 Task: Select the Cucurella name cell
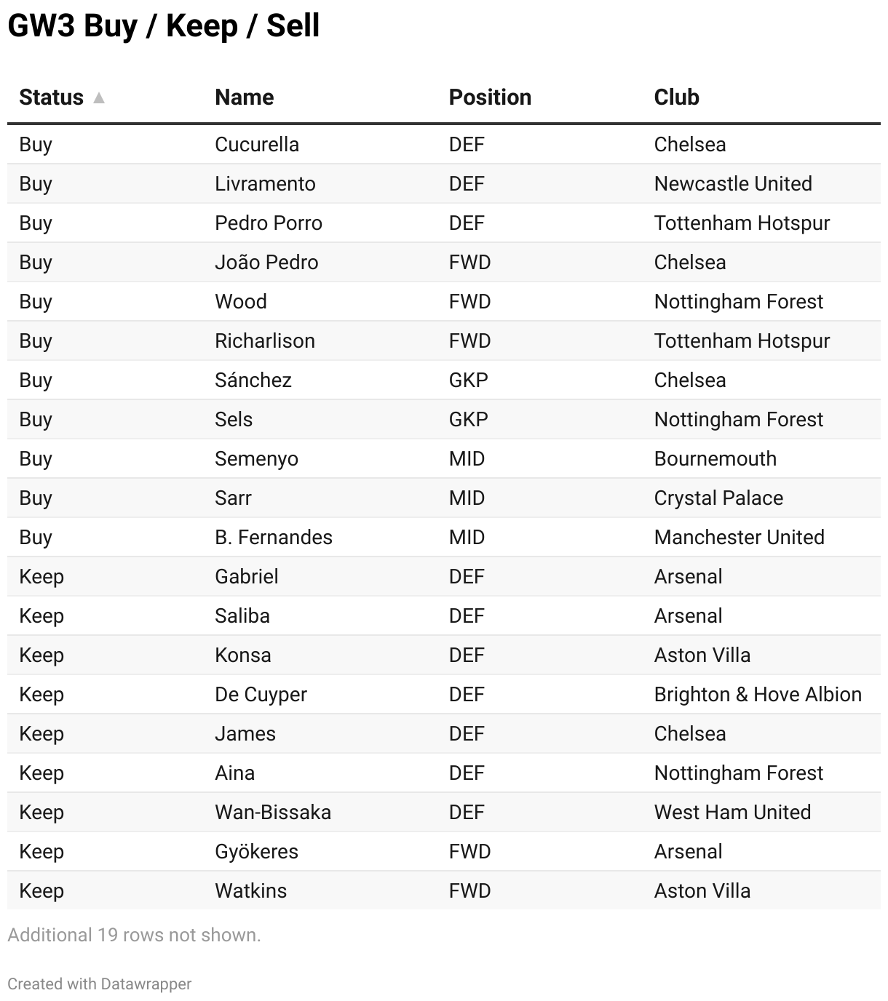[257, 144]
